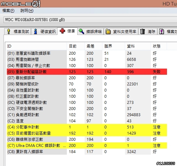Viewport: 177px width, 166px height.
Task: Click data value 22301 in row 09
Action: click(132, 84)
